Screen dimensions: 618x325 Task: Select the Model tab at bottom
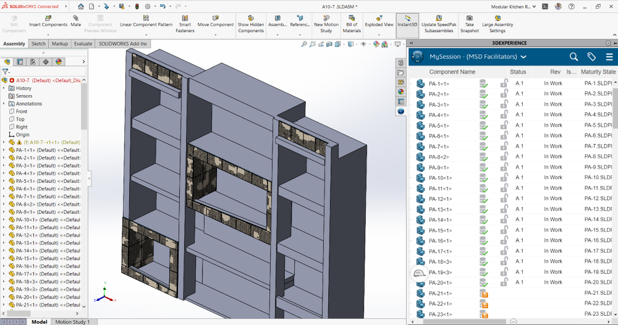40,322
